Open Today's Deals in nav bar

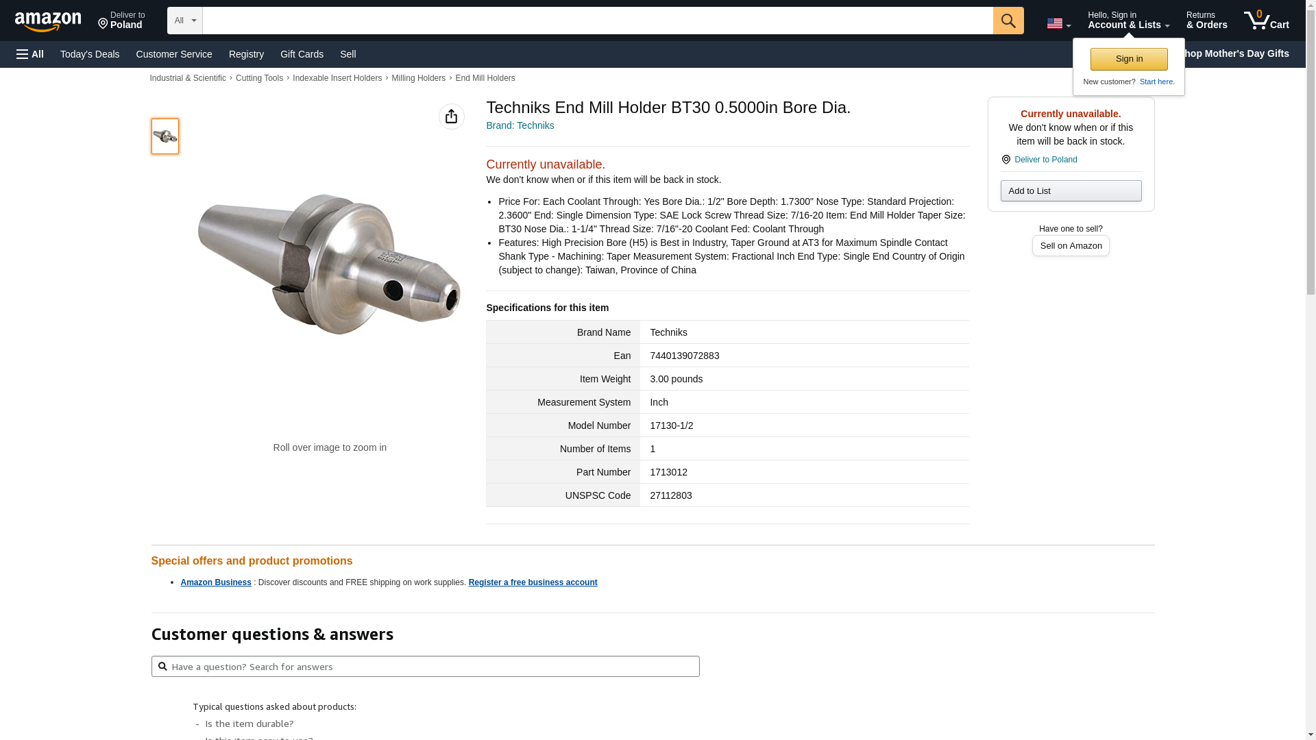click(90, 54)
